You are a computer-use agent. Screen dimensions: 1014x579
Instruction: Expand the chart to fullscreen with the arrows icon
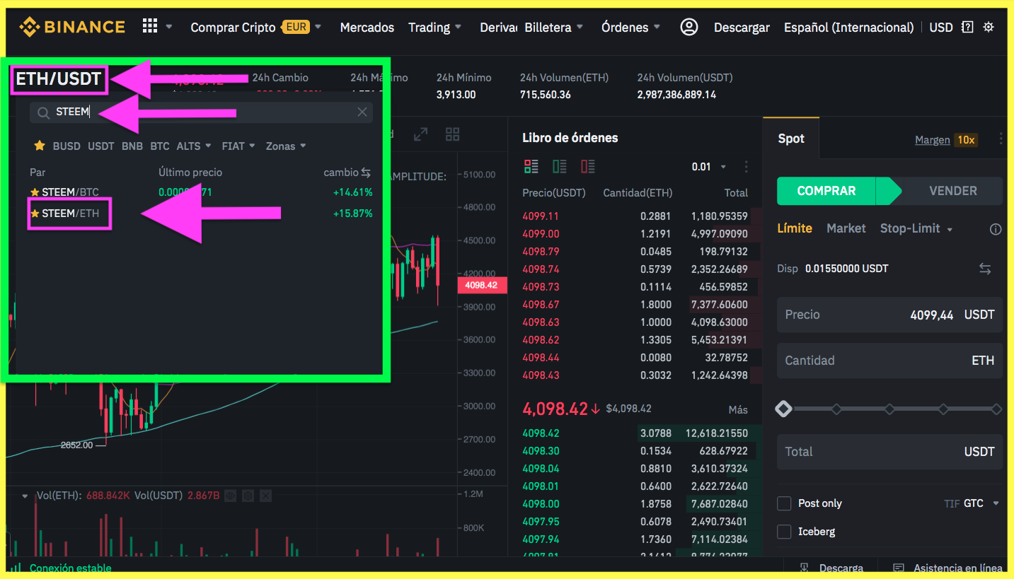[x=421, y=134]
